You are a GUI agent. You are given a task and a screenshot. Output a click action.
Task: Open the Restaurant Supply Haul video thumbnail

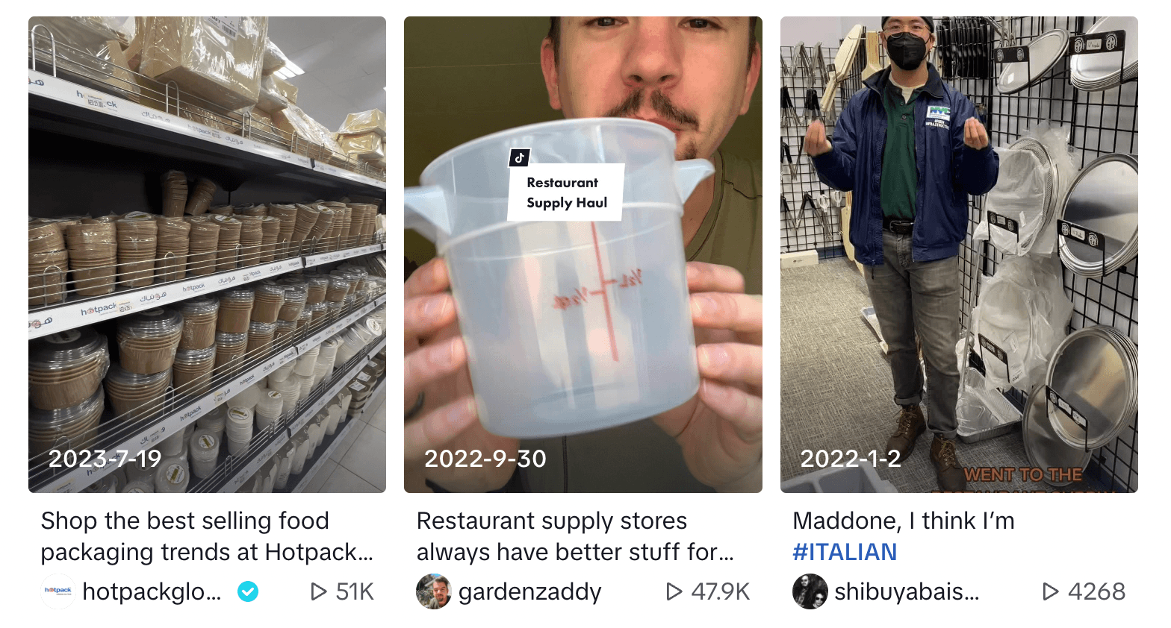583,254
